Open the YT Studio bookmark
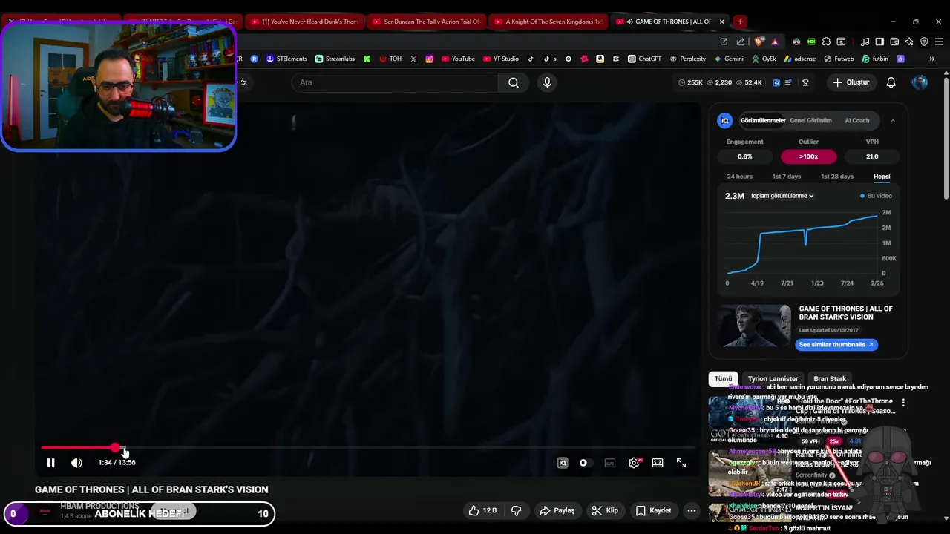The image size is (950, 534). point(500,59)
